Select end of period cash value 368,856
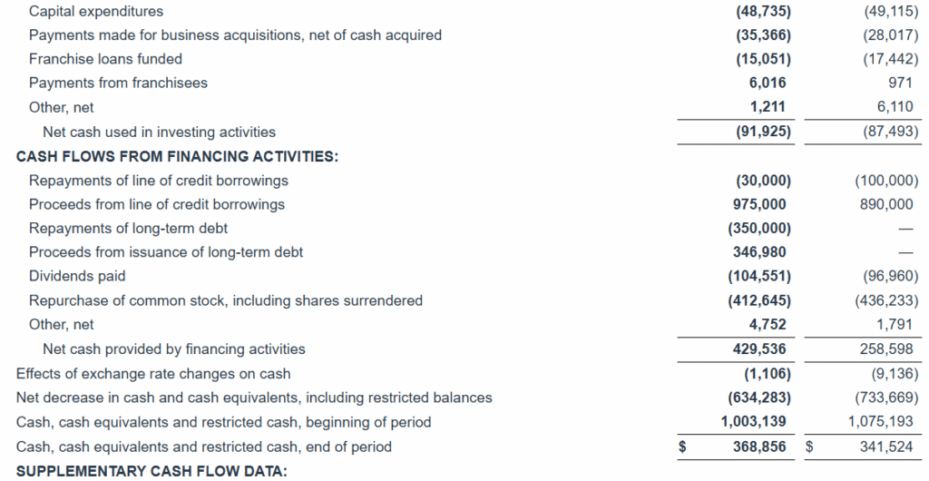Image resolution: width=929 pixels, height=481 pixels. click(760, 447)
